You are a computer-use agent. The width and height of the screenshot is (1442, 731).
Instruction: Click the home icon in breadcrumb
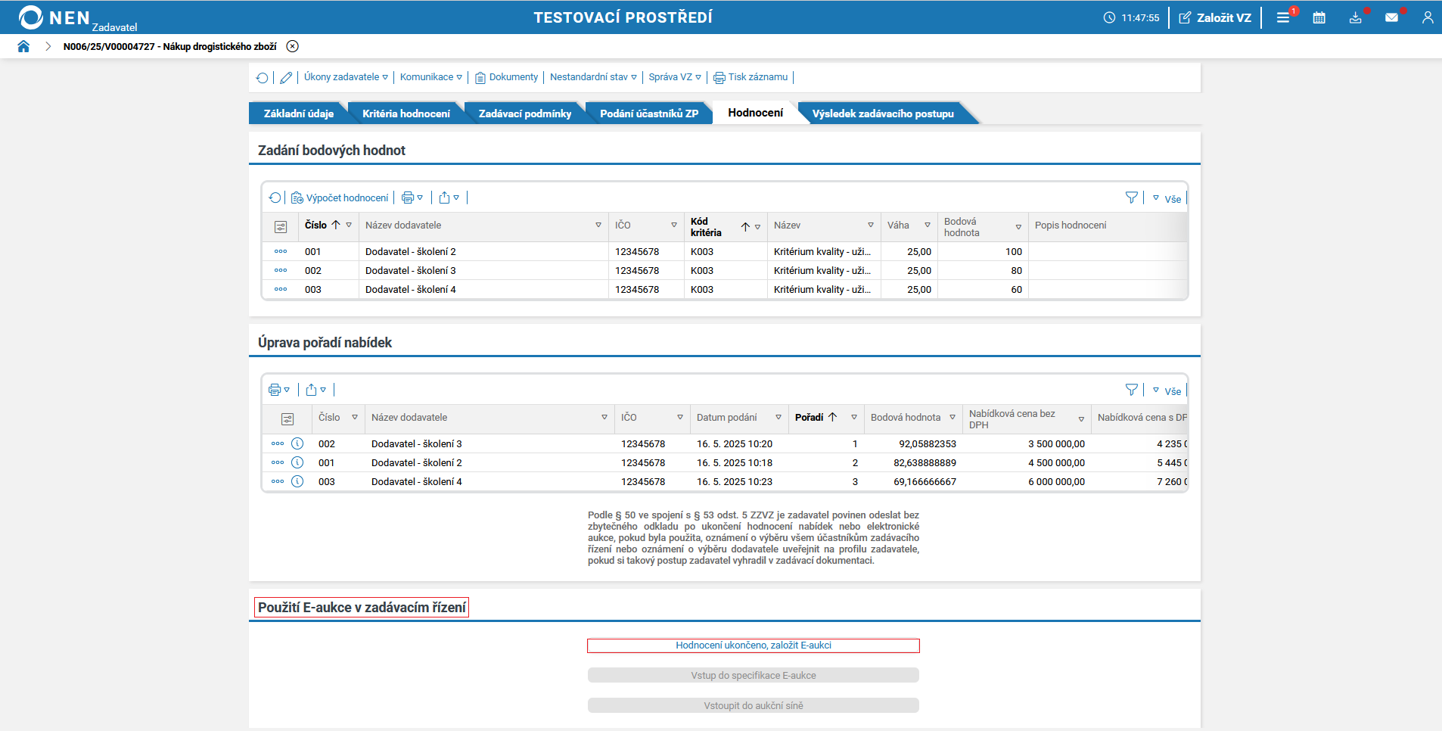(23, 46)
